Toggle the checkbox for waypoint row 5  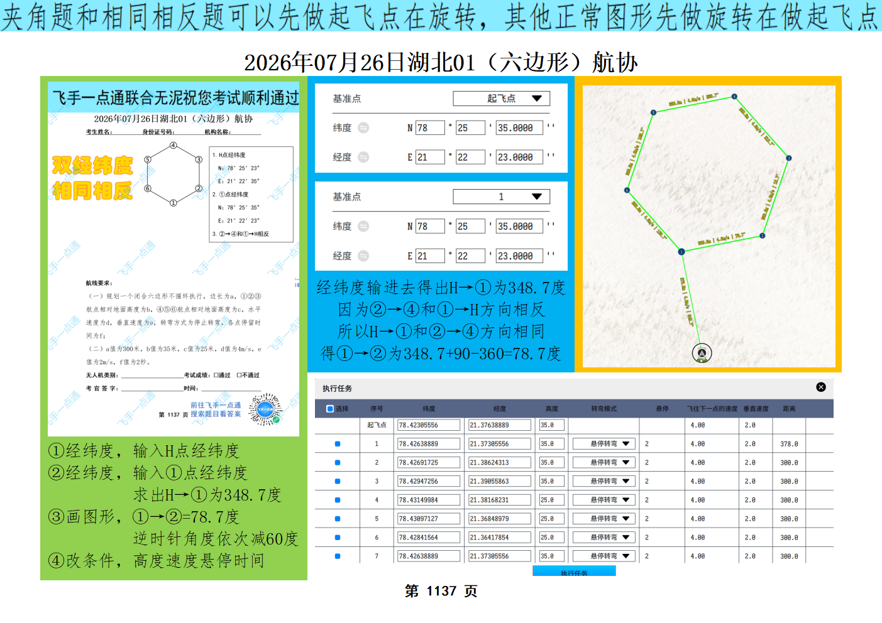(x=338, y=519)
